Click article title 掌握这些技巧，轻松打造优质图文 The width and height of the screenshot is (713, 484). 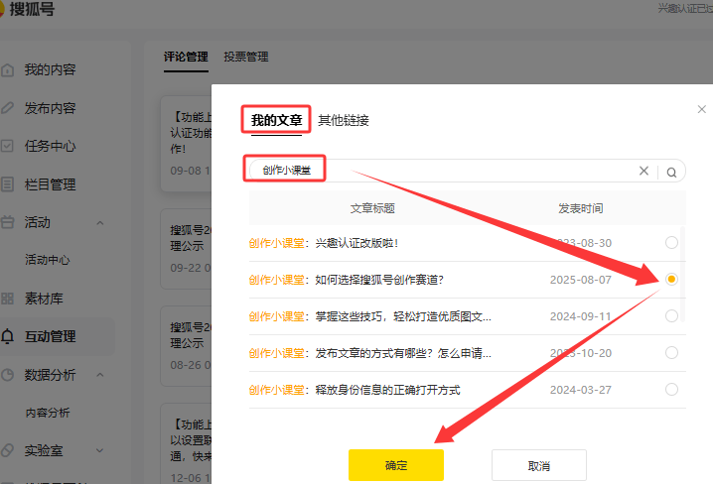369,316
